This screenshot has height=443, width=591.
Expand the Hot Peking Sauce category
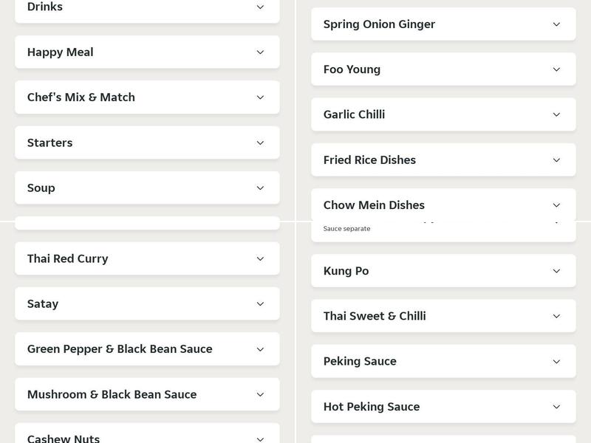443,406
